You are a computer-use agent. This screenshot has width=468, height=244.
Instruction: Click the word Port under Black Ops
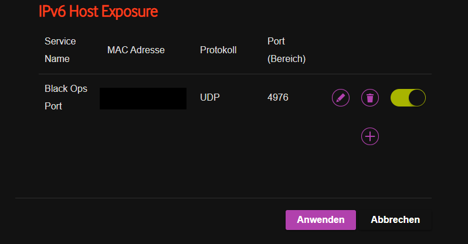point(53,106)
